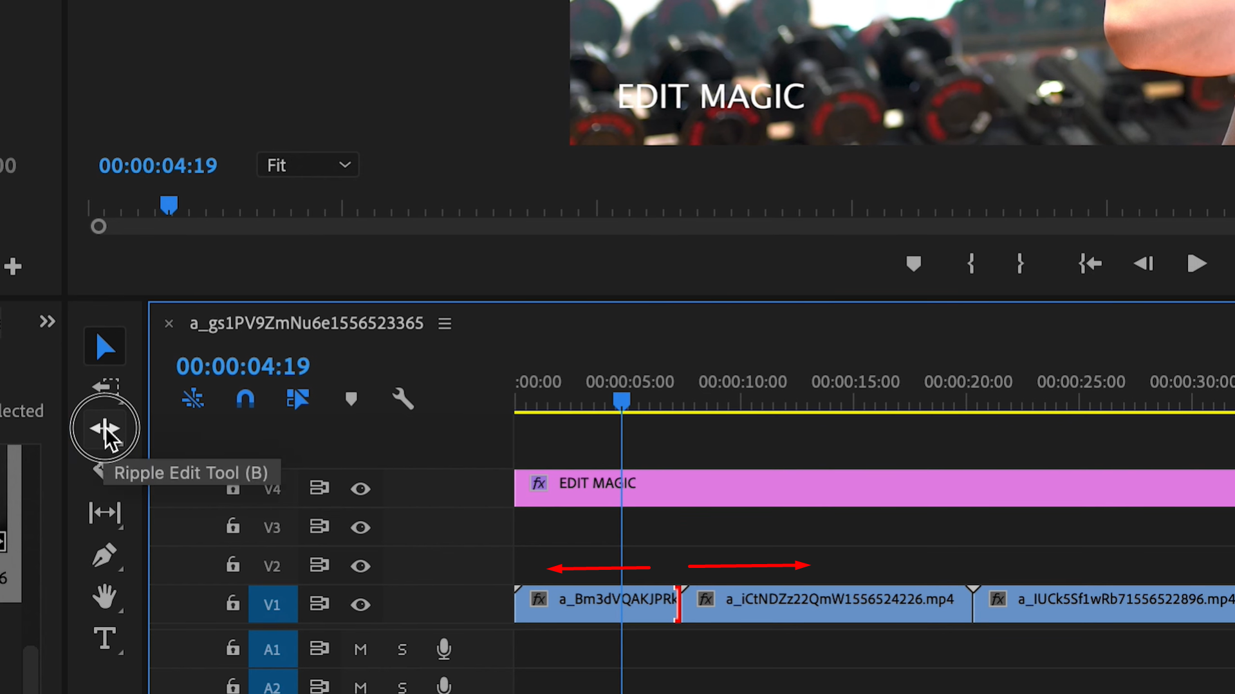Add a marker on the timeline
Viewport: 1235px width, 694px height.
[x=351, y=399]
